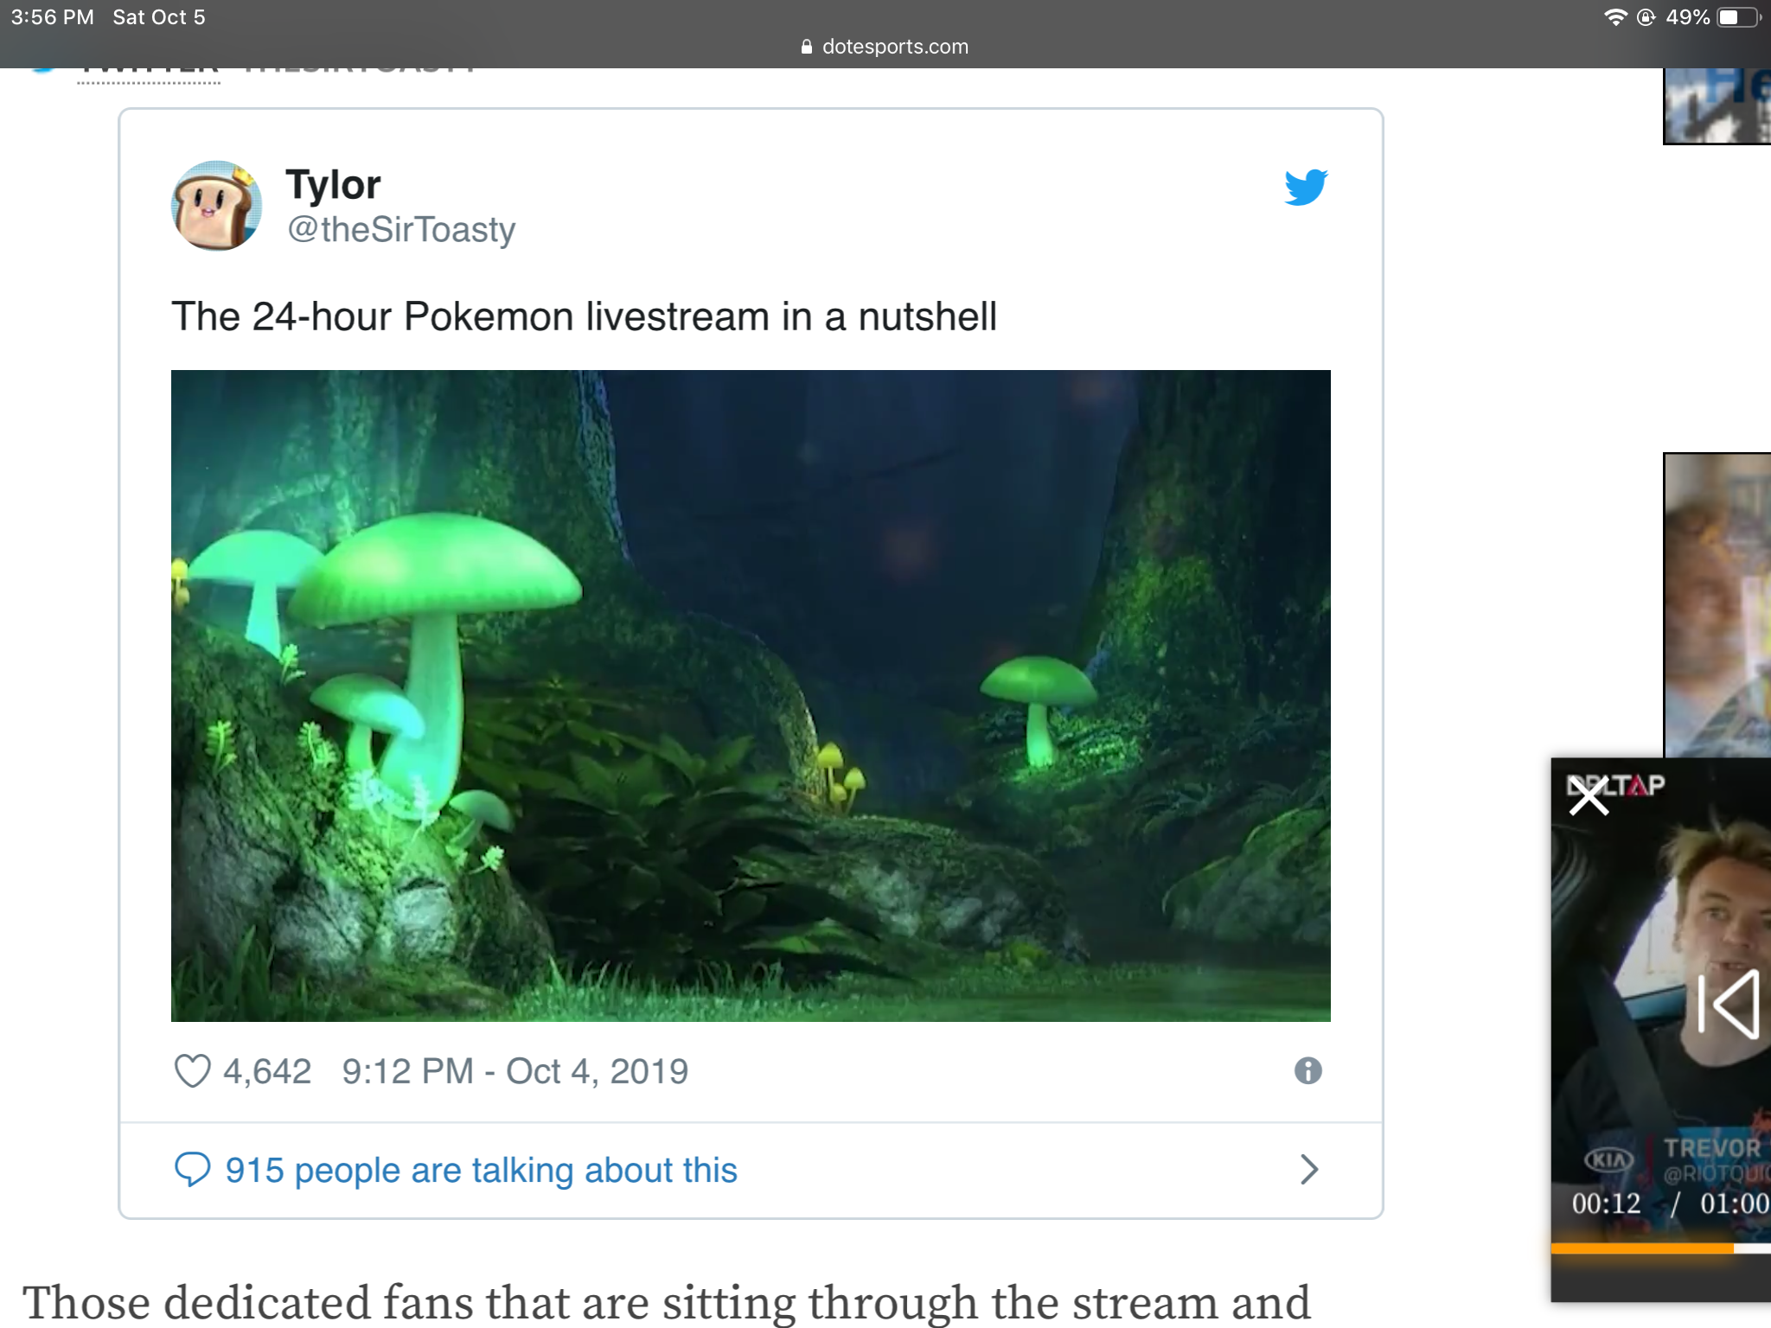This screenshot has width=1771, height=1328.
Task: Expand conversation with the right chevron arrow
Action: coord(1309,1170)
